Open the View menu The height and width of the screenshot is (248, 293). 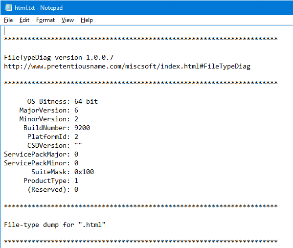click(x=68, y=20)
